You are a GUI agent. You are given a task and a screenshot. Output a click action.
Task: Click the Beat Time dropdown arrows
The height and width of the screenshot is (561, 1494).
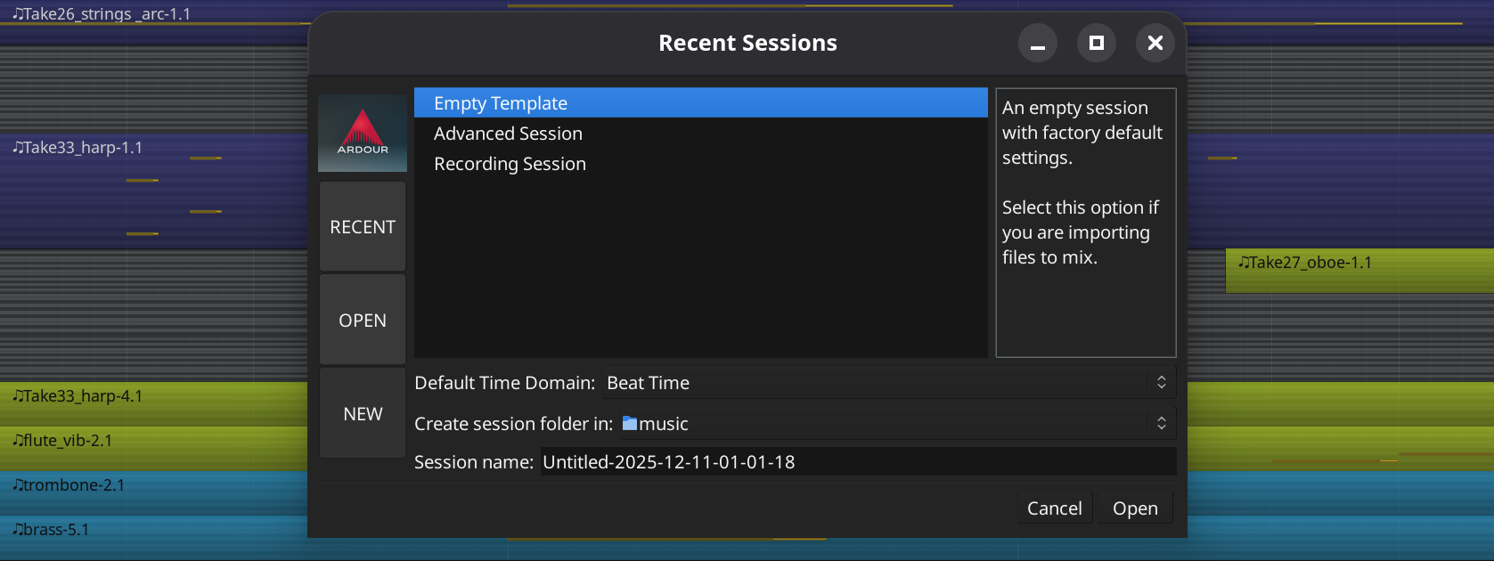1162,383
